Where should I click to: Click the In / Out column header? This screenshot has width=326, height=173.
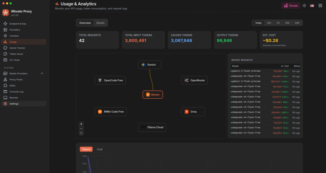[x=285, y=66]
